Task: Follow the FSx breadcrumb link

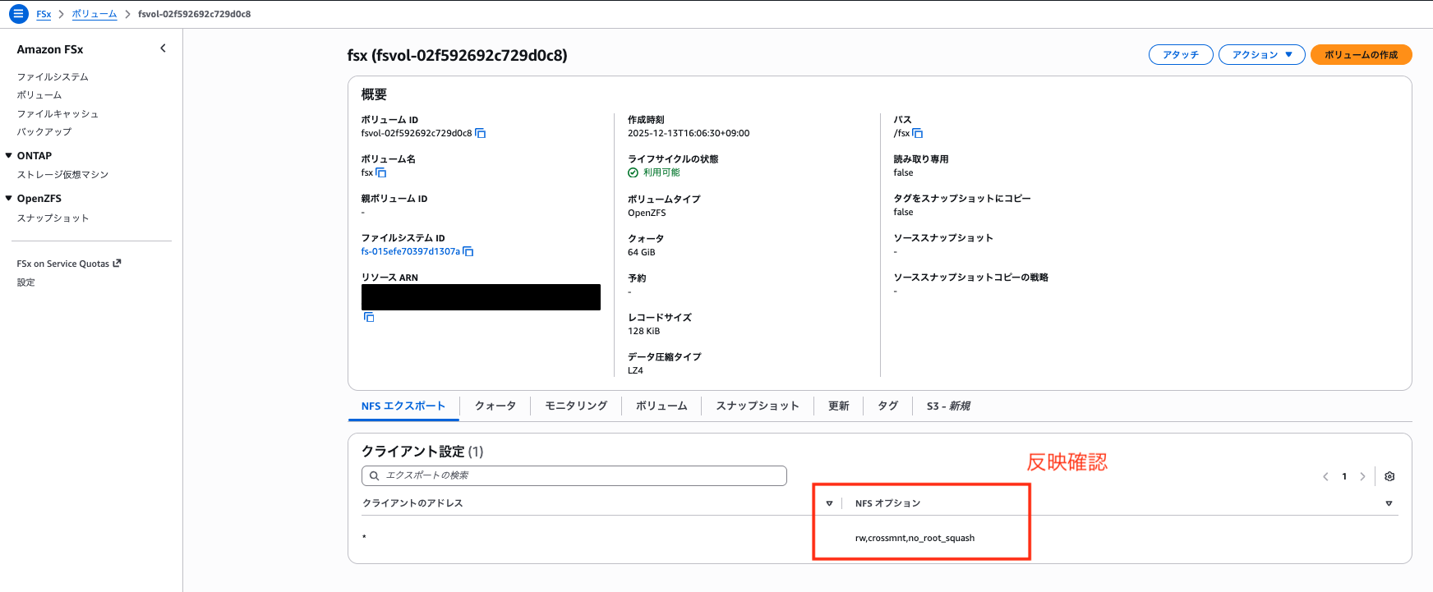Action: click(x=44, y=14)
